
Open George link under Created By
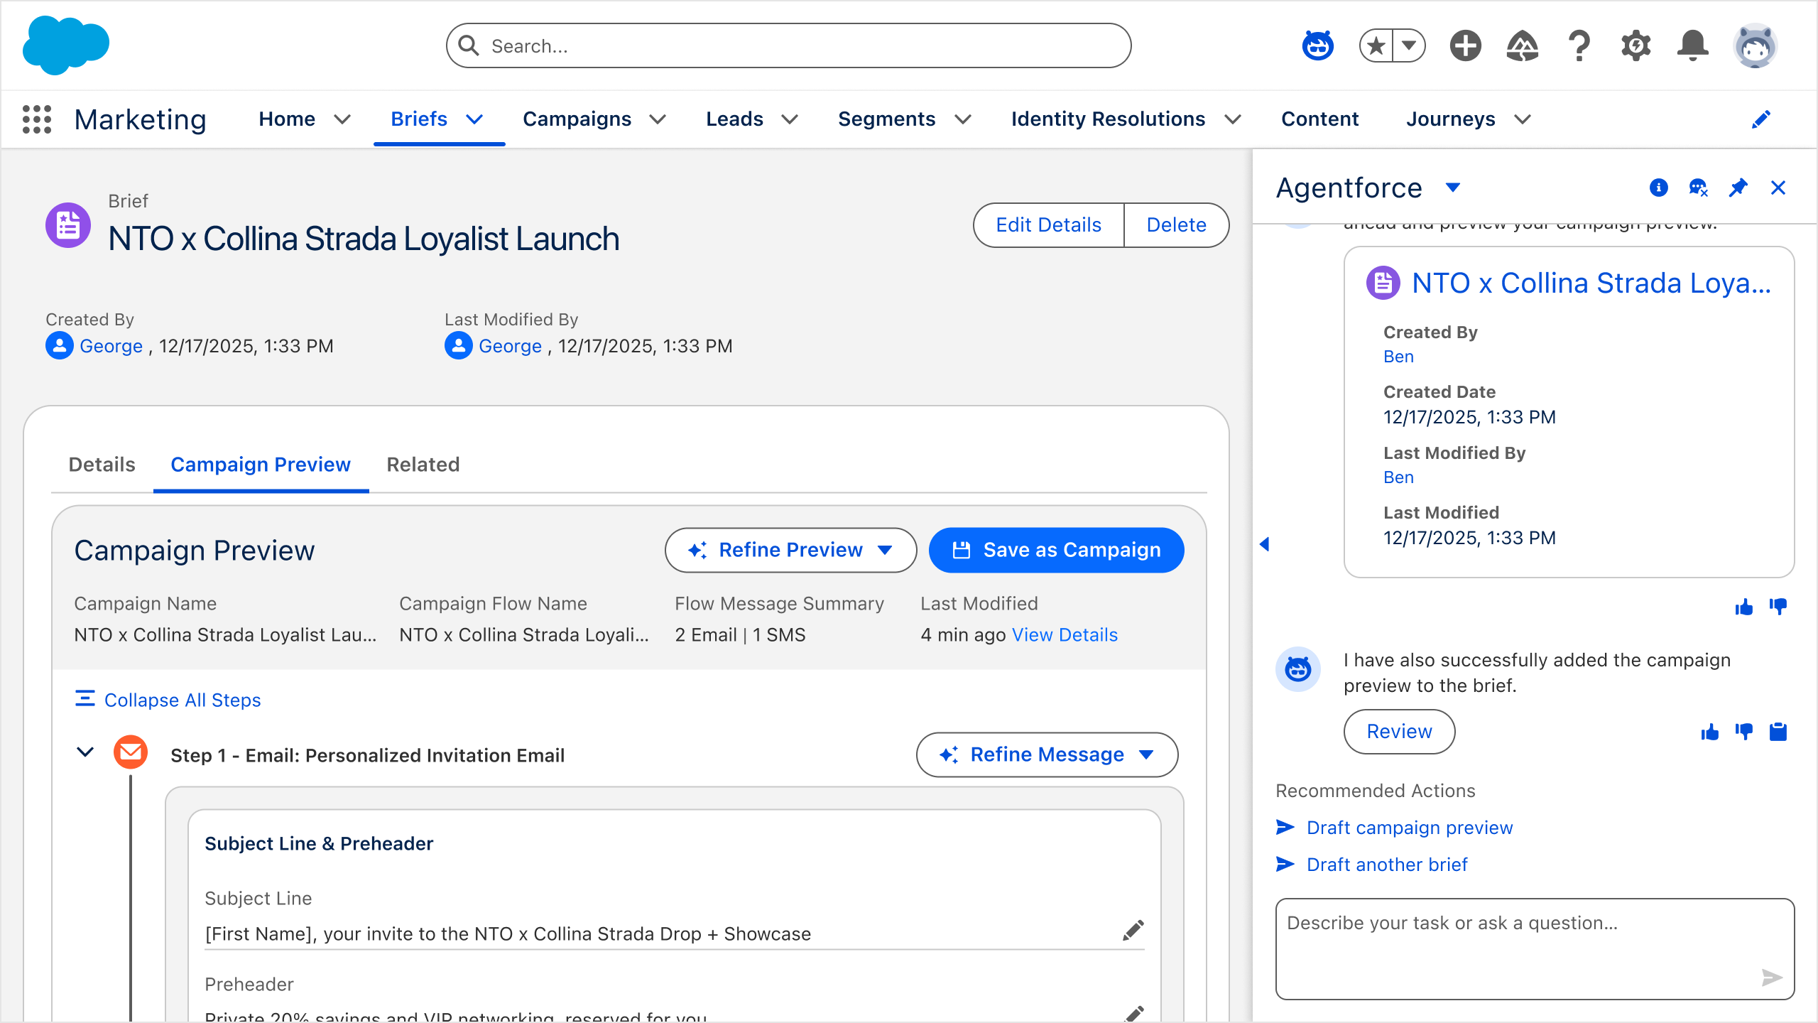(x=111, y=346)
